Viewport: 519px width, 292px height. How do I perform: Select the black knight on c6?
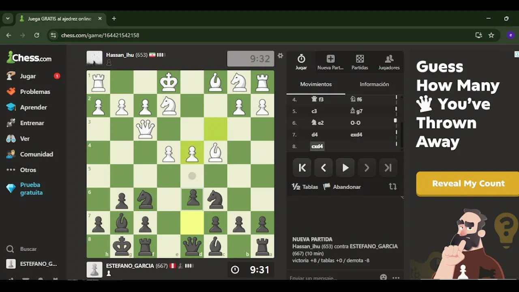pyautogui.click(x=216, y=200)
